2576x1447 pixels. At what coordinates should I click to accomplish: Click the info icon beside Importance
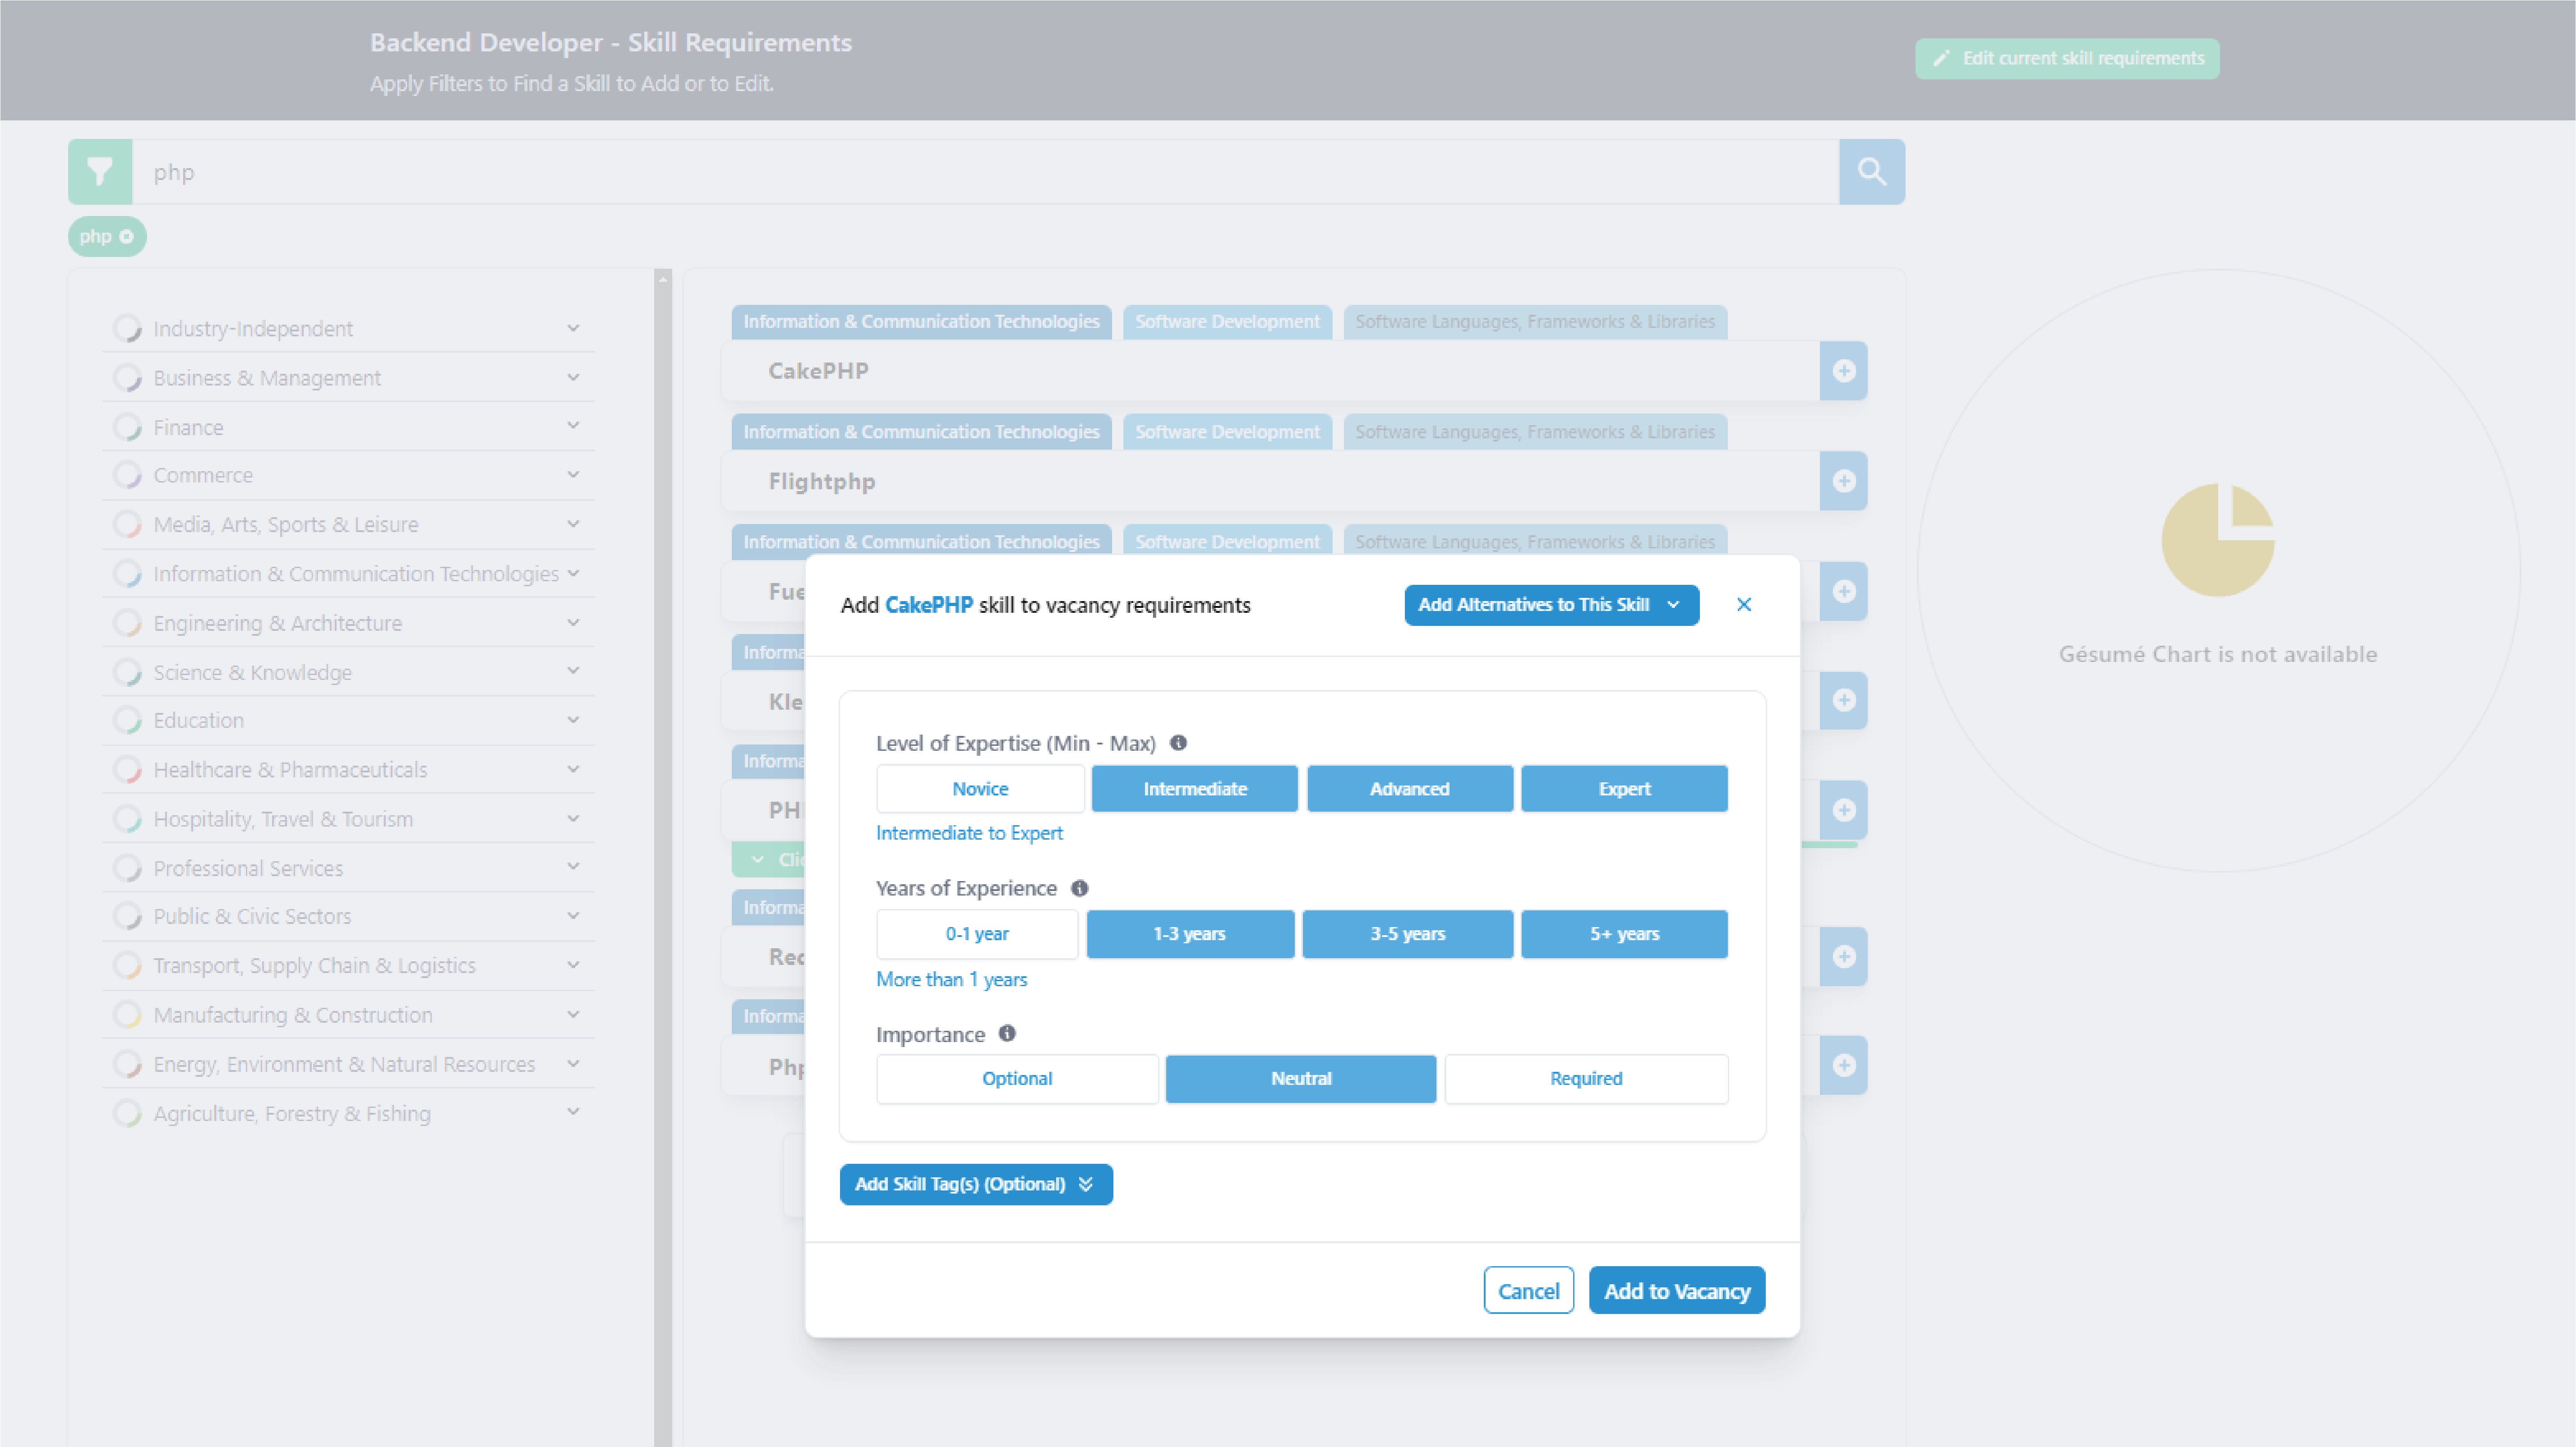1006,1034
